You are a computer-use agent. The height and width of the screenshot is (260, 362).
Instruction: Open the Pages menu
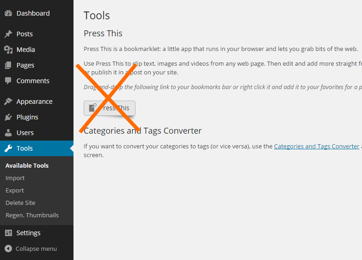(25, 65)
